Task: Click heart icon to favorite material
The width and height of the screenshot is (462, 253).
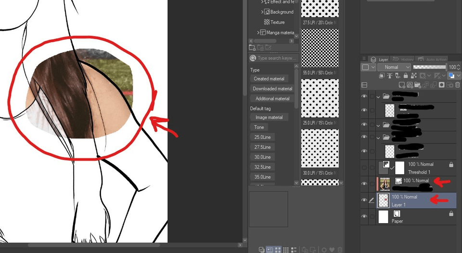Action: tap(332, 250)
